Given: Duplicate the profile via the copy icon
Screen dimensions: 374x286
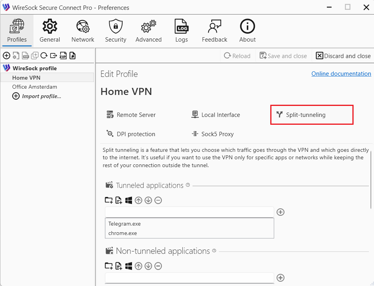Looking at the screenshot, I should coord(35,55).
